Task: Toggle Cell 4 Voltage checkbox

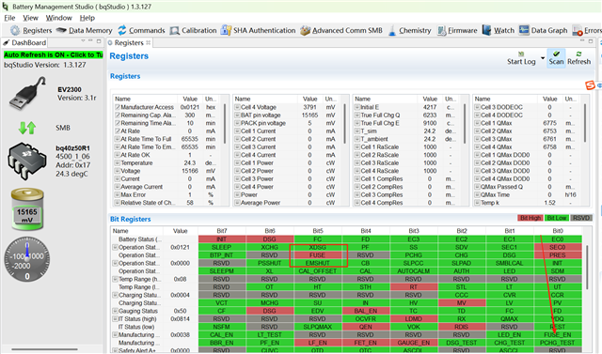Action: click(x=237, y=107)
